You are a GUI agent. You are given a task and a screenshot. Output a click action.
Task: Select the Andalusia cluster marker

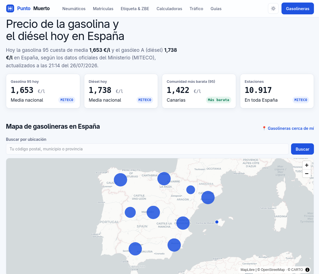click(135, 249)
